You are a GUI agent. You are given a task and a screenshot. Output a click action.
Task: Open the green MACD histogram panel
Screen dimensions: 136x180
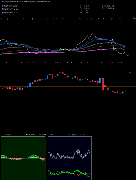pyautogui.click(x=23, y=158)
